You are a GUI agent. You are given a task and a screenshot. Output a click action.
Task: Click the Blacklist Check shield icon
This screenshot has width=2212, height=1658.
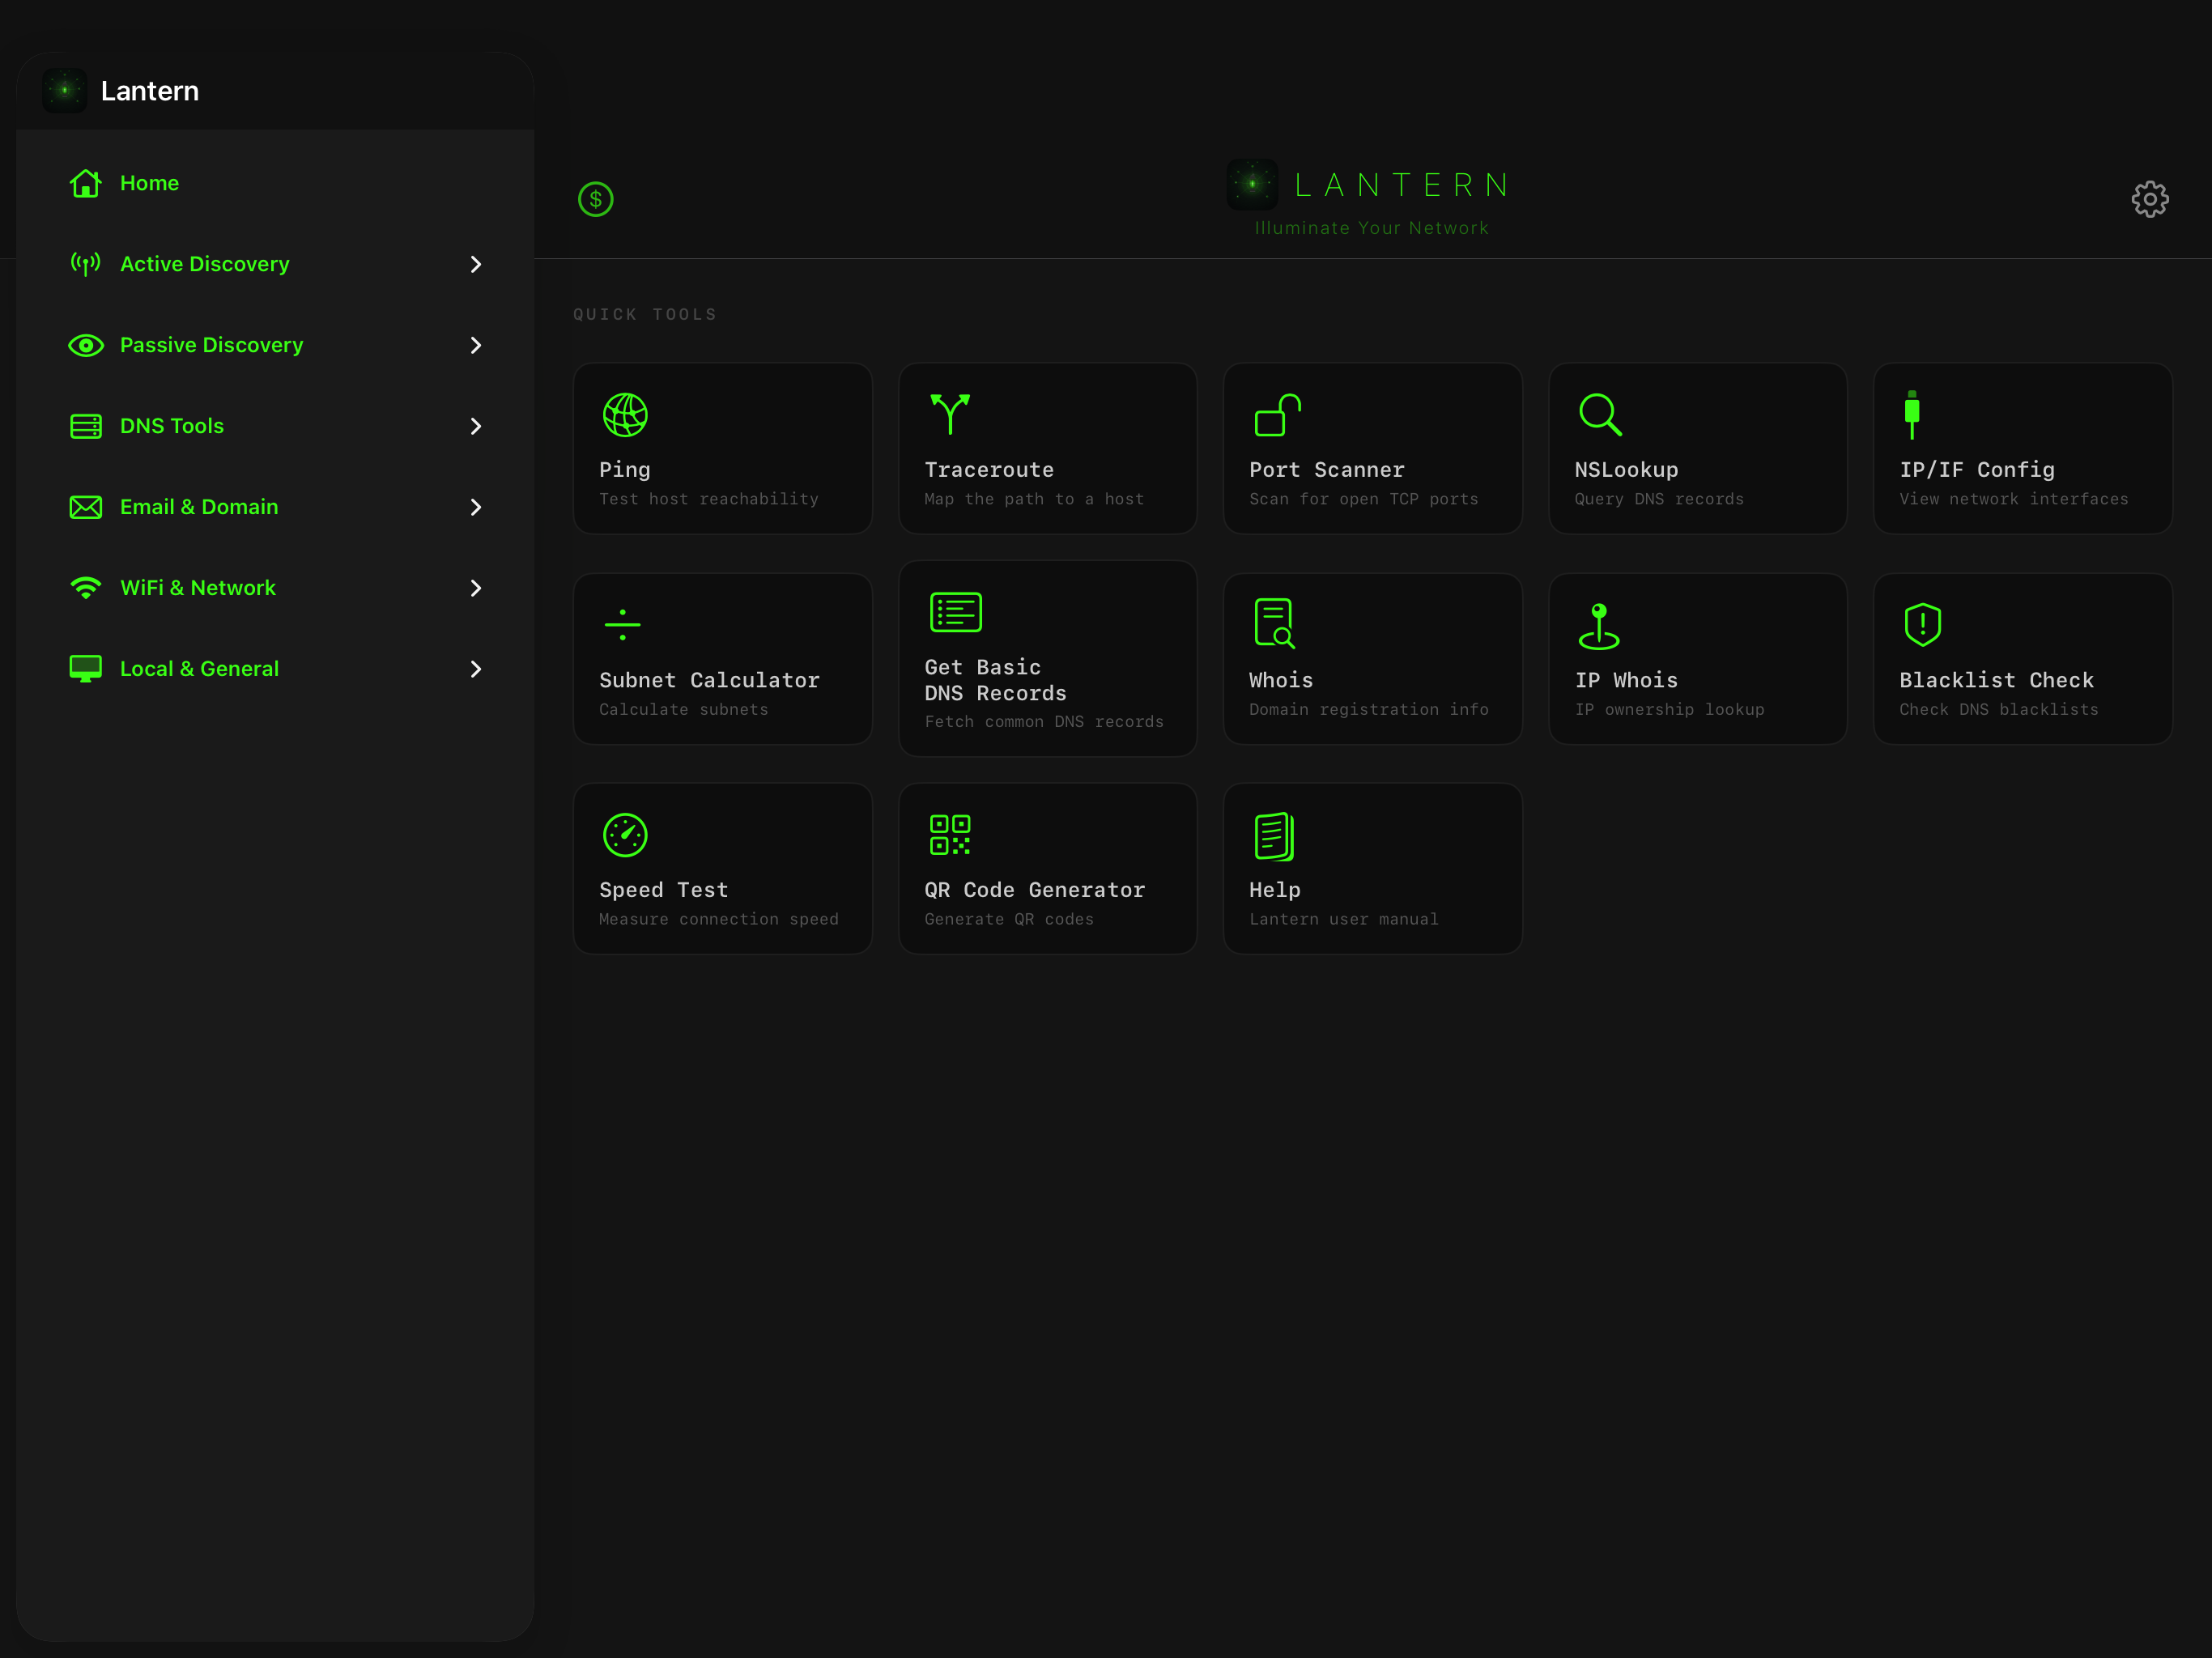point(1922,625)
